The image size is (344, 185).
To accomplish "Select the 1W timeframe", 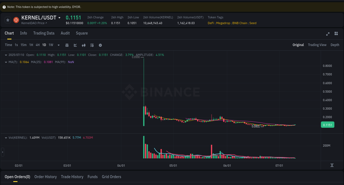I will (51, 45).
